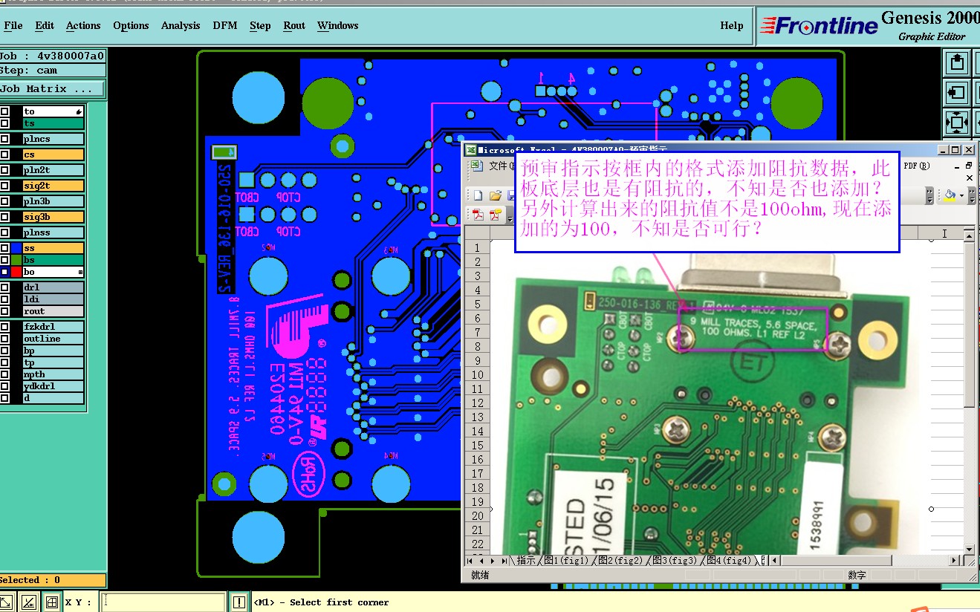Select the 'sig3b' layer row

tap(53, 217)
